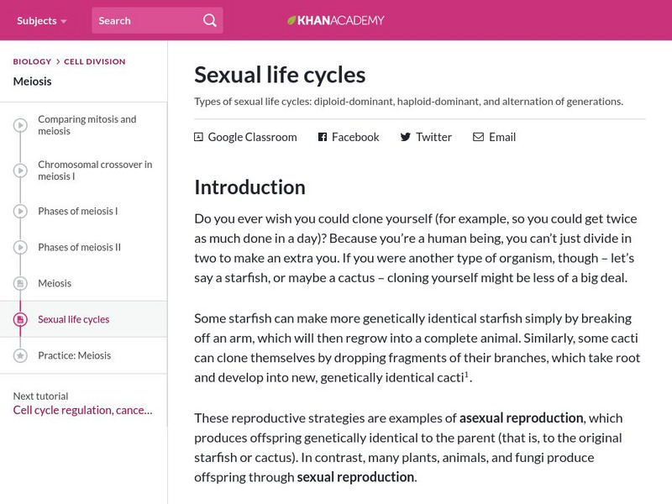The image size is (672, 504).
Task: Open the Meiosis article in sidebar
Action: tap(55, 283)
